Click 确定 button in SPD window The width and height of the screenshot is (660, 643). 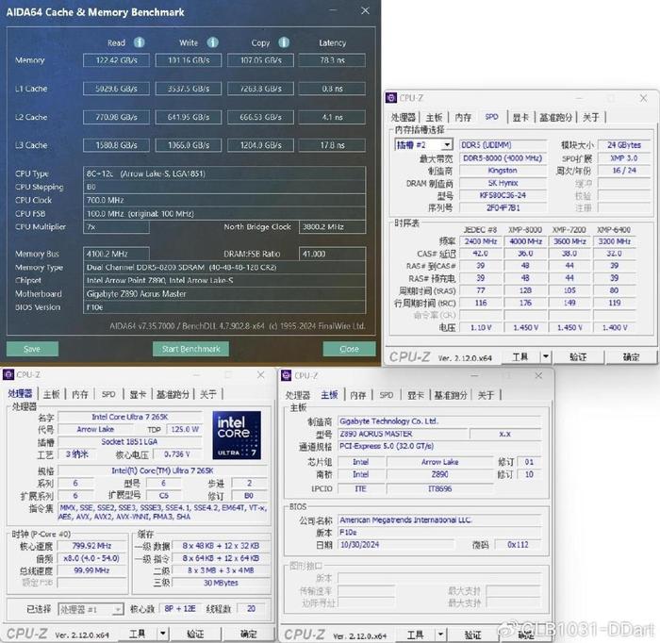[x=631, y=356]
